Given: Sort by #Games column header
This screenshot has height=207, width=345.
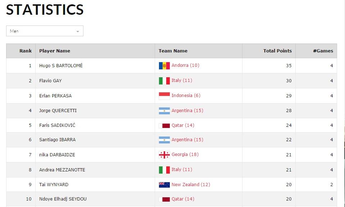Looking at the screenshot, I should (323, 51).
